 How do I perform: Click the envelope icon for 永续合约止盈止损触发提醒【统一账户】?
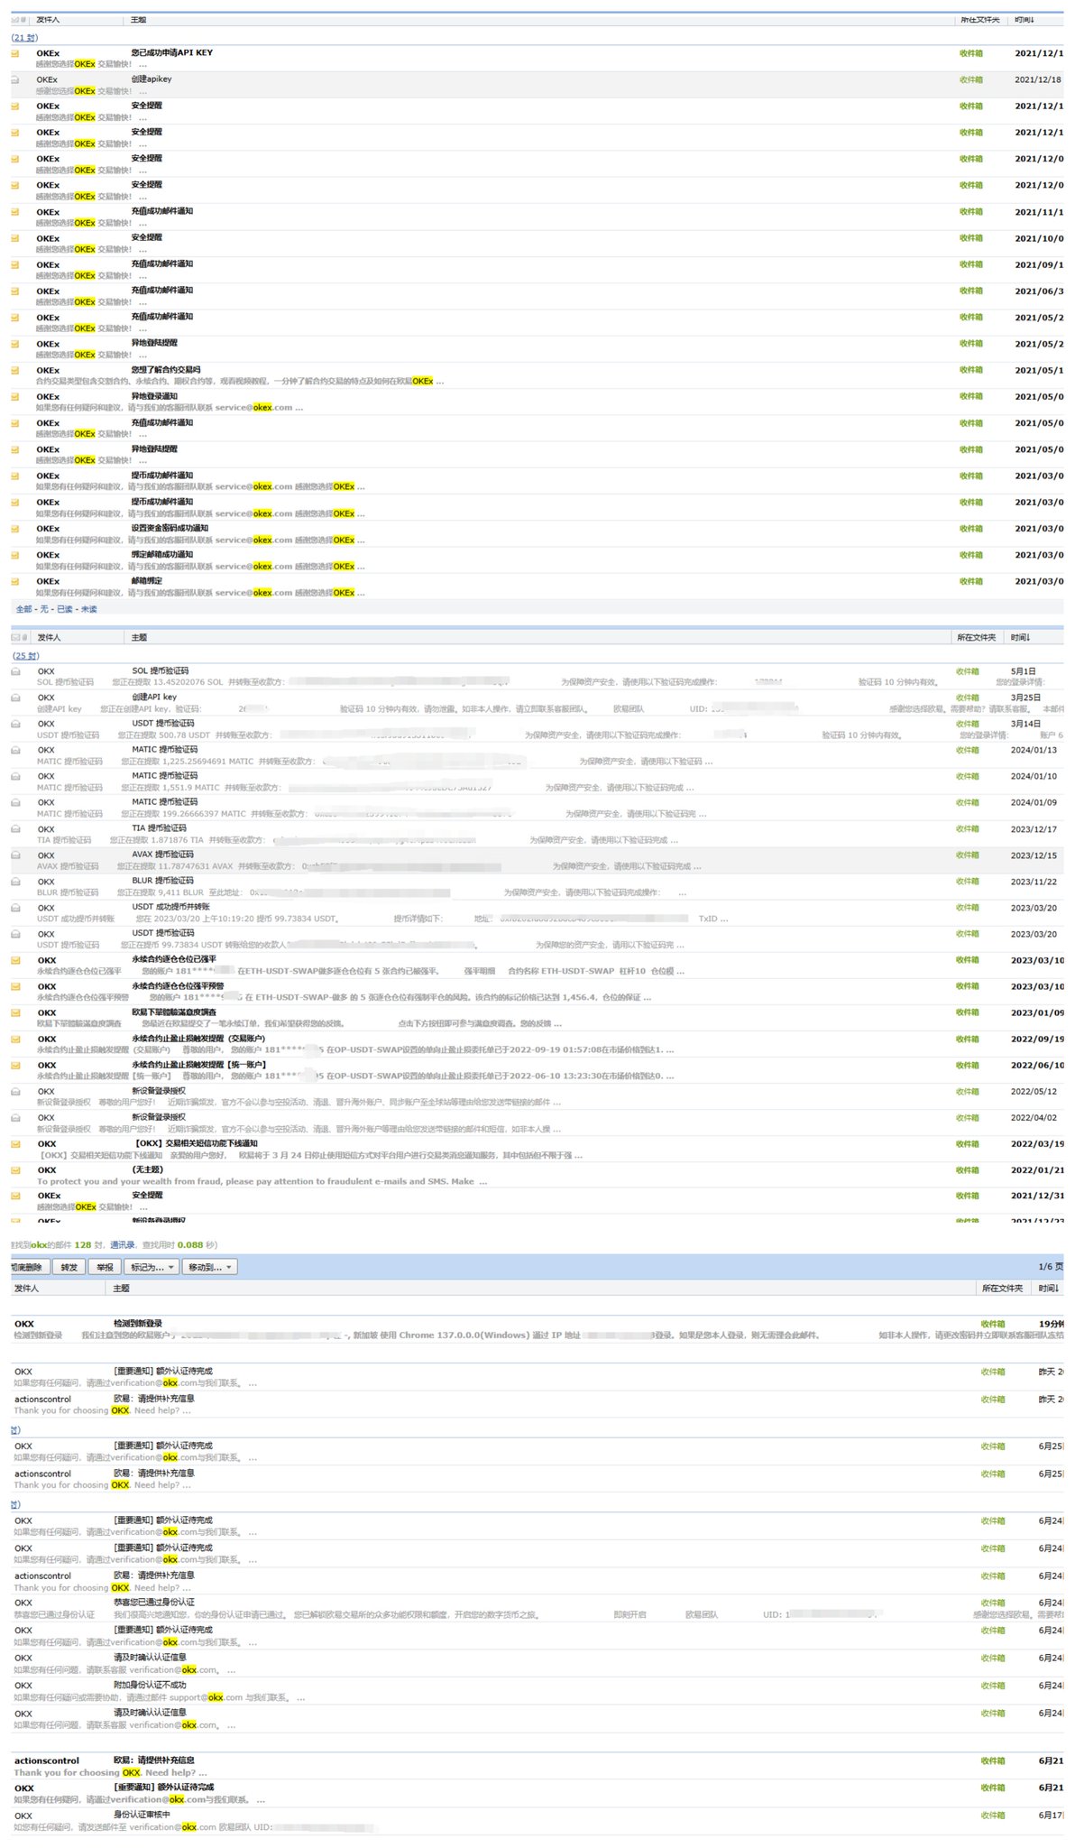tap(15, 1065)
